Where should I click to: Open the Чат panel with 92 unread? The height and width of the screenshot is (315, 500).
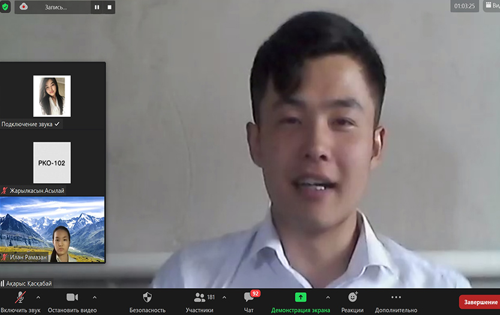coord(248,298)
